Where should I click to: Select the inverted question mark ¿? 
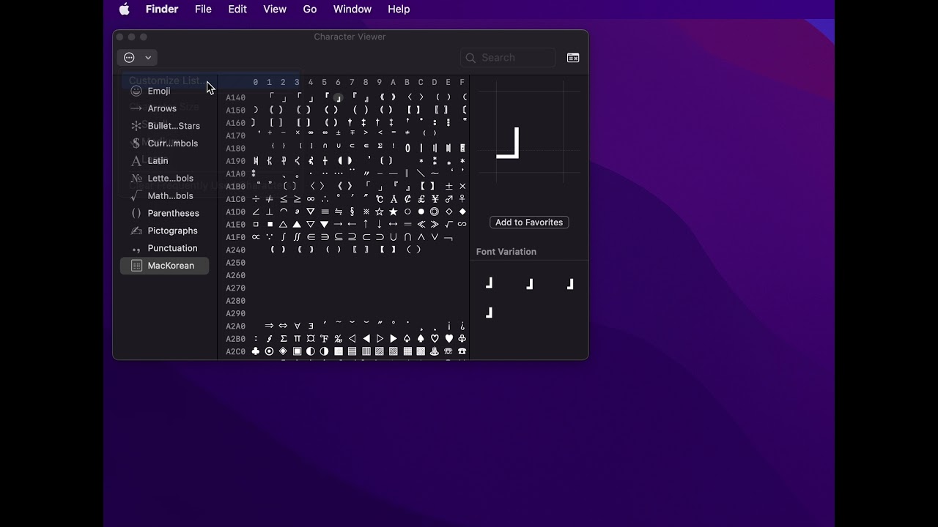pyautogui.click(x=462, y=326)
